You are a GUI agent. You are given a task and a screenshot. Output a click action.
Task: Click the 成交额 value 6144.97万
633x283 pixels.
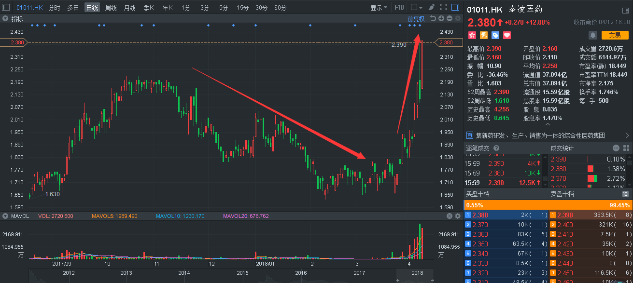tap(613, 57)
